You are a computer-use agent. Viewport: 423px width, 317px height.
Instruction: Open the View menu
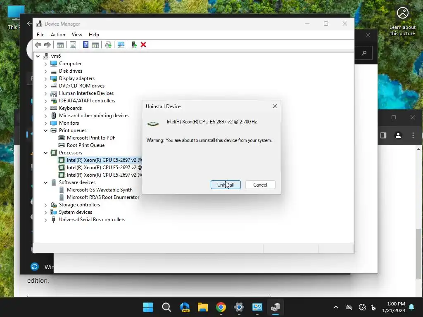pyautogui.click(x=77, y=35)
